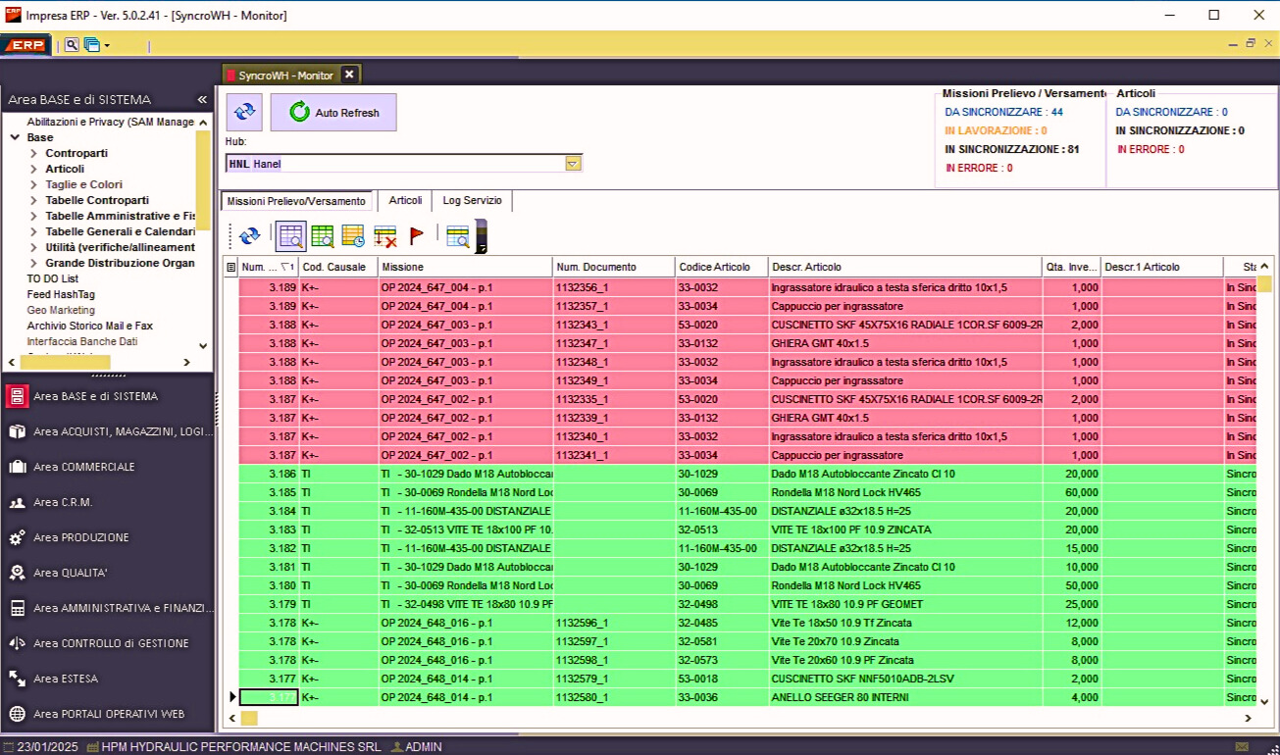Click the green grid search toolbar icon
Image resolution: width=1280 pixels, height=755 pixels.
click(x=323, y=235)
